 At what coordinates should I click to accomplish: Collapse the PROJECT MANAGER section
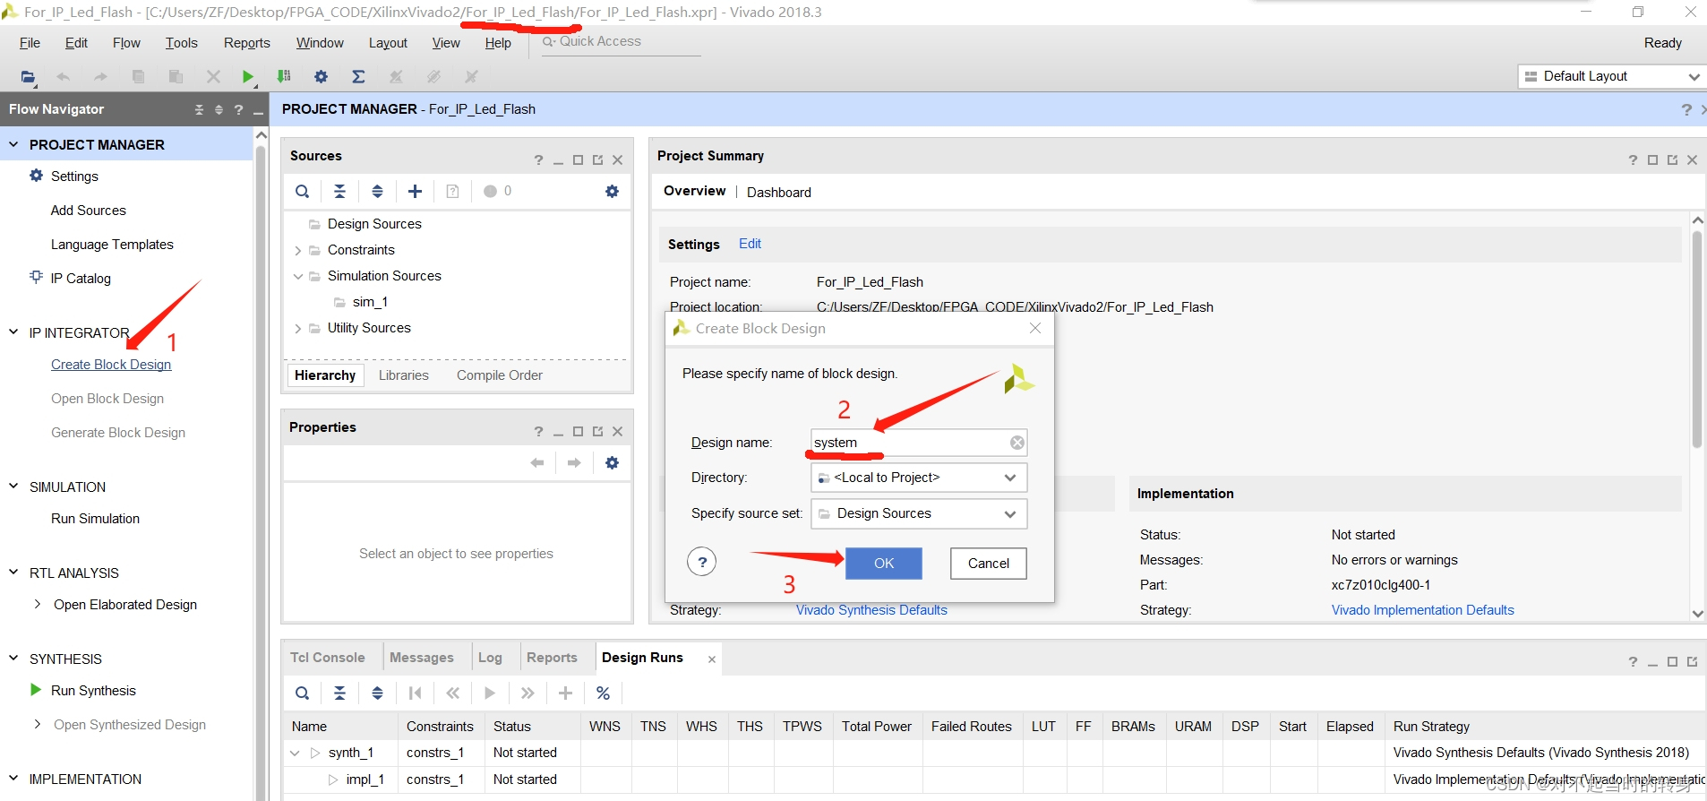pos(13,144)
